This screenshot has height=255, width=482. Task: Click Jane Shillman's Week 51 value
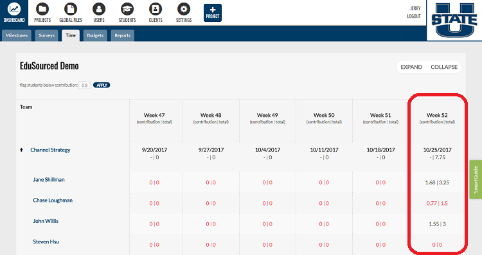[x=380, y=182]
